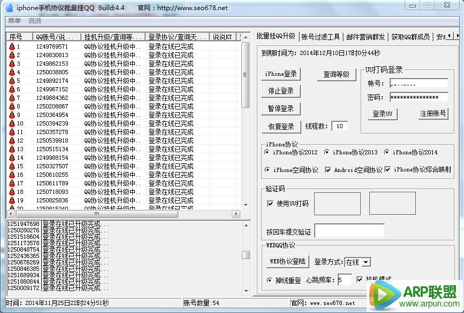Click account list scrollbar down arrow
The width and height of the screenshot is (464, 313).
(x=246, y=205)
